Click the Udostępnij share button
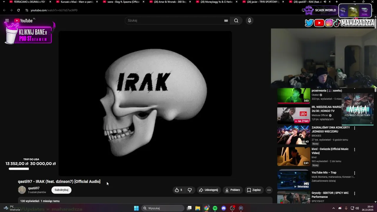Viewport: 377px width, 212px height. click(209, 190)
